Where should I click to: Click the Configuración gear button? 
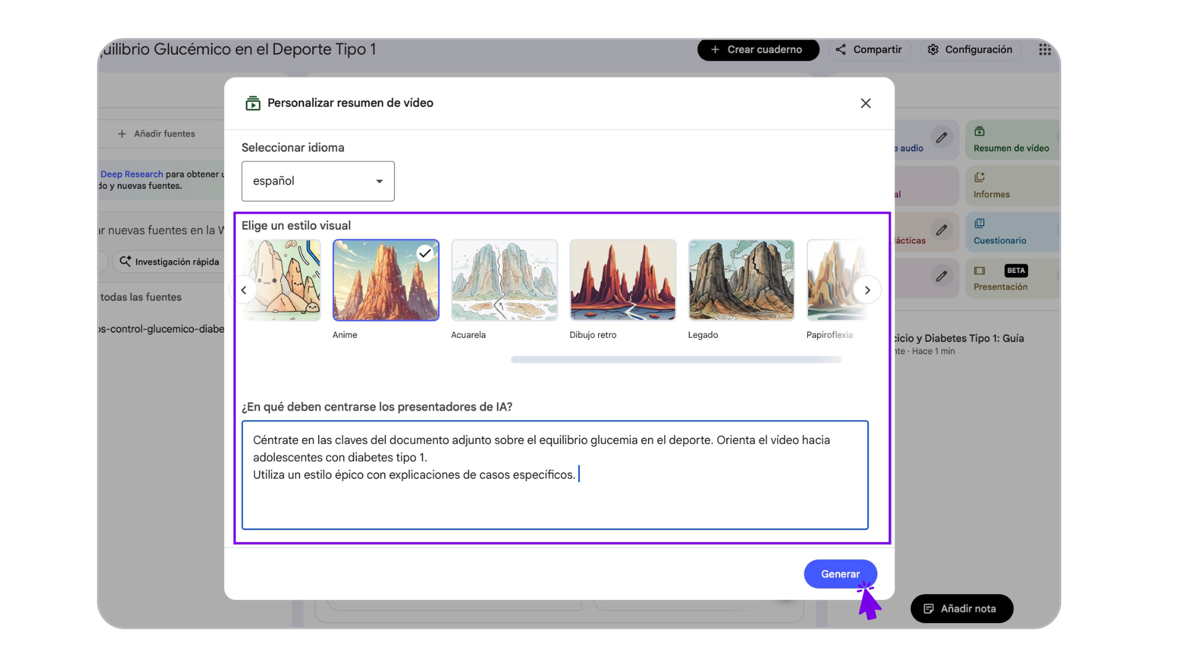[x=970, y=49]
